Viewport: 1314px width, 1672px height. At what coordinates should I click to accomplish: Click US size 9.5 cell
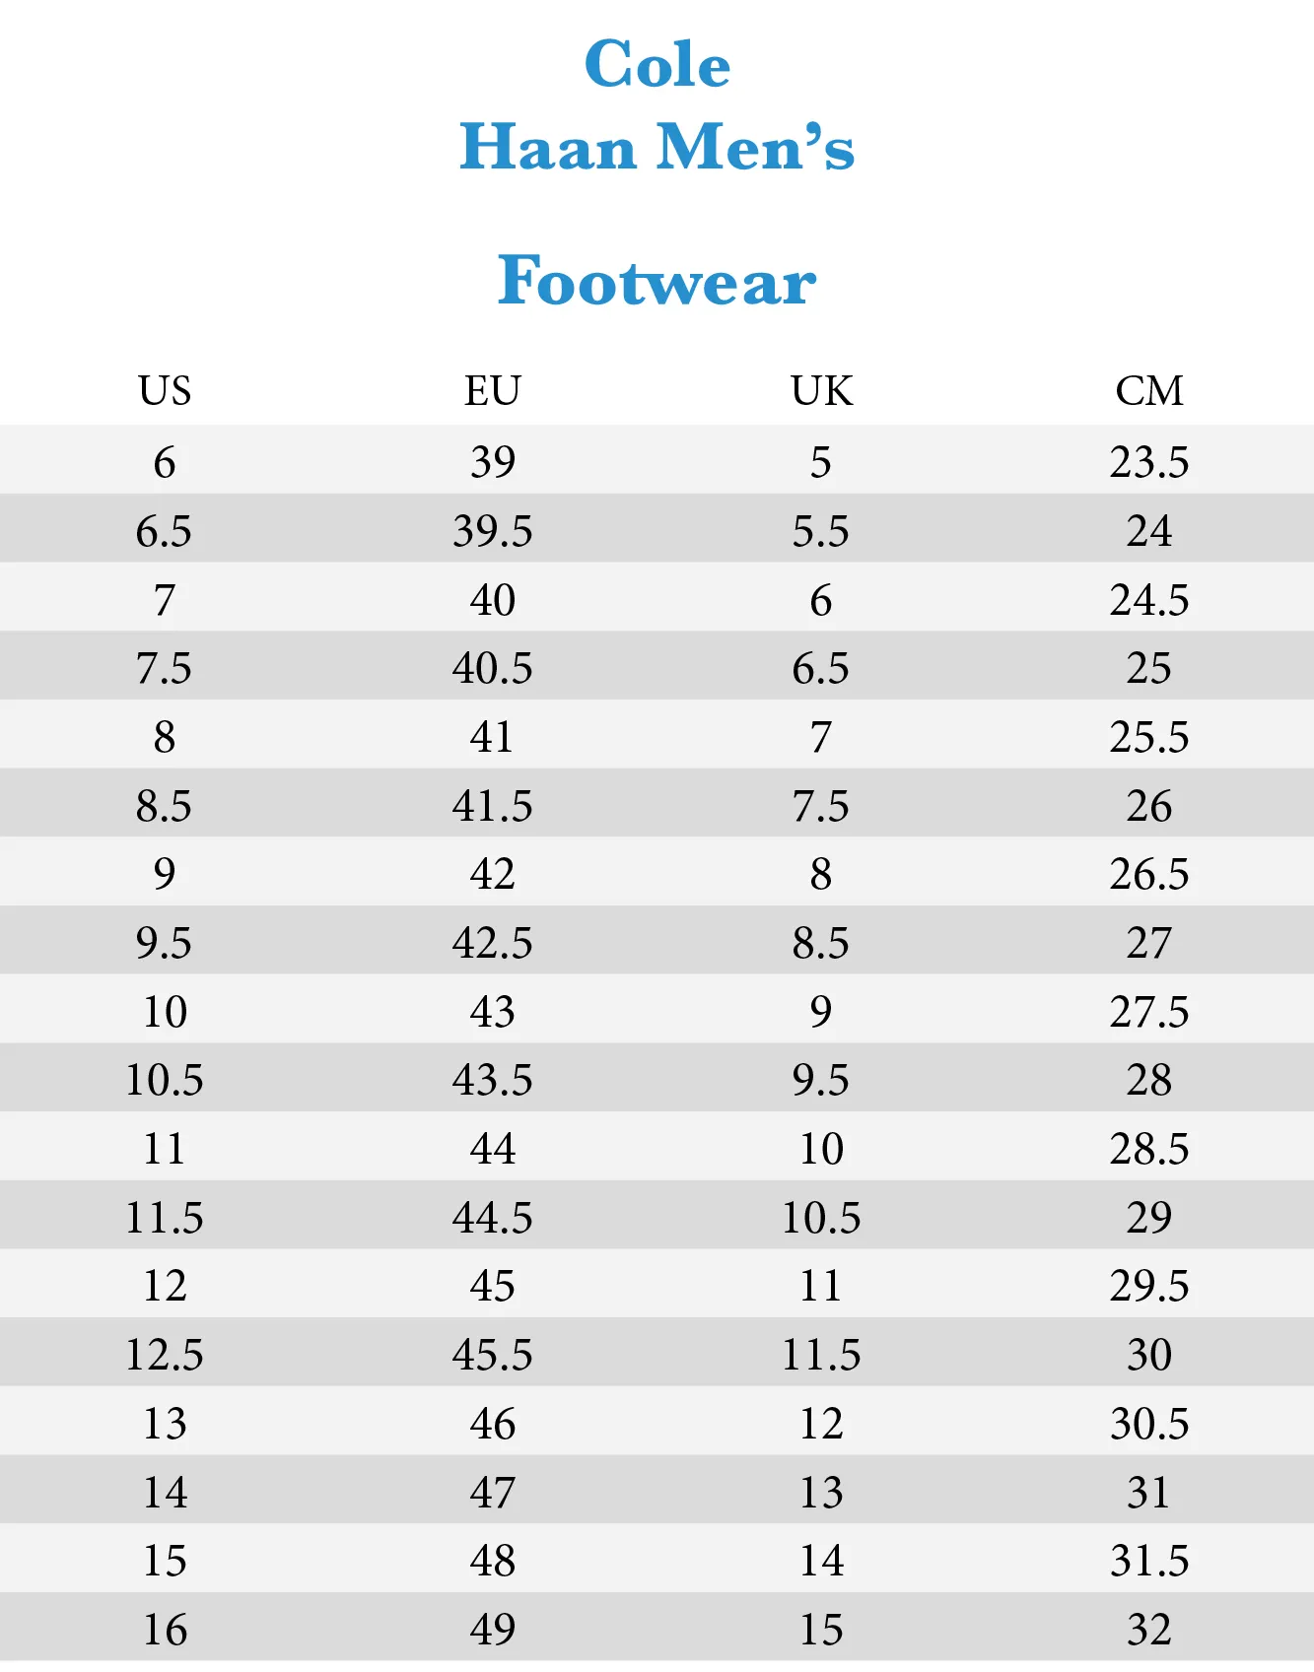coord(165,943)
